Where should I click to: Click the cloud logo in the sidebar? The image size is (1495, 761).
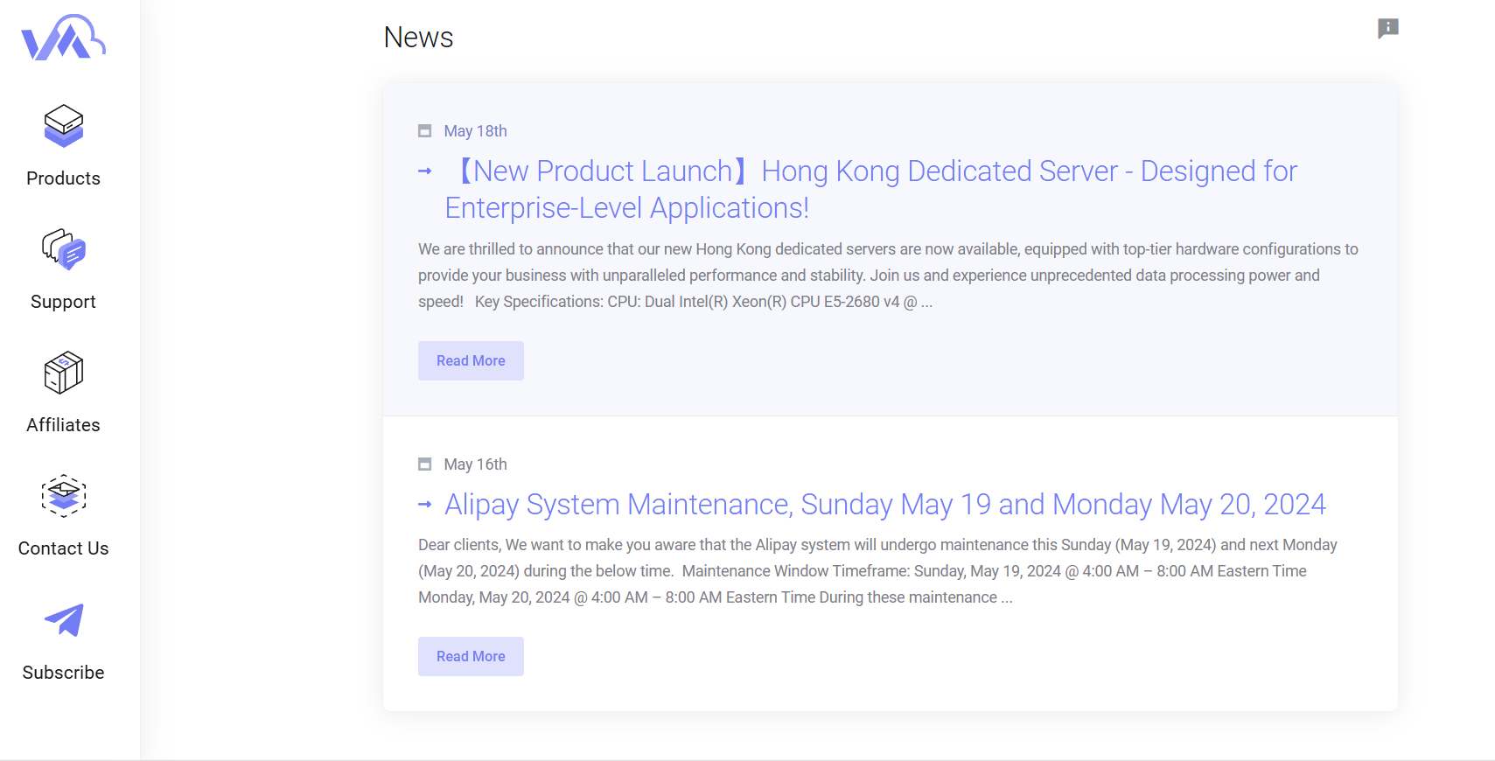coord(63,38)
